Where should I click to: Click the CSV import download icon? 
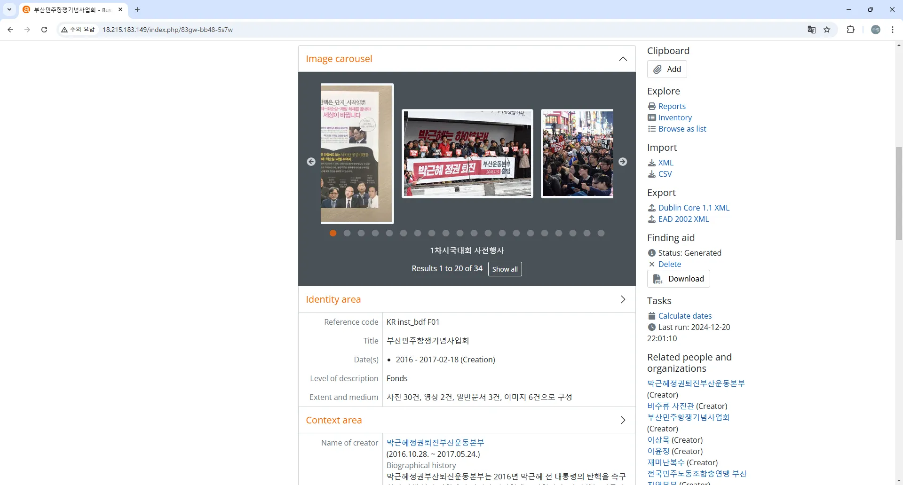[x=652, y=174]
